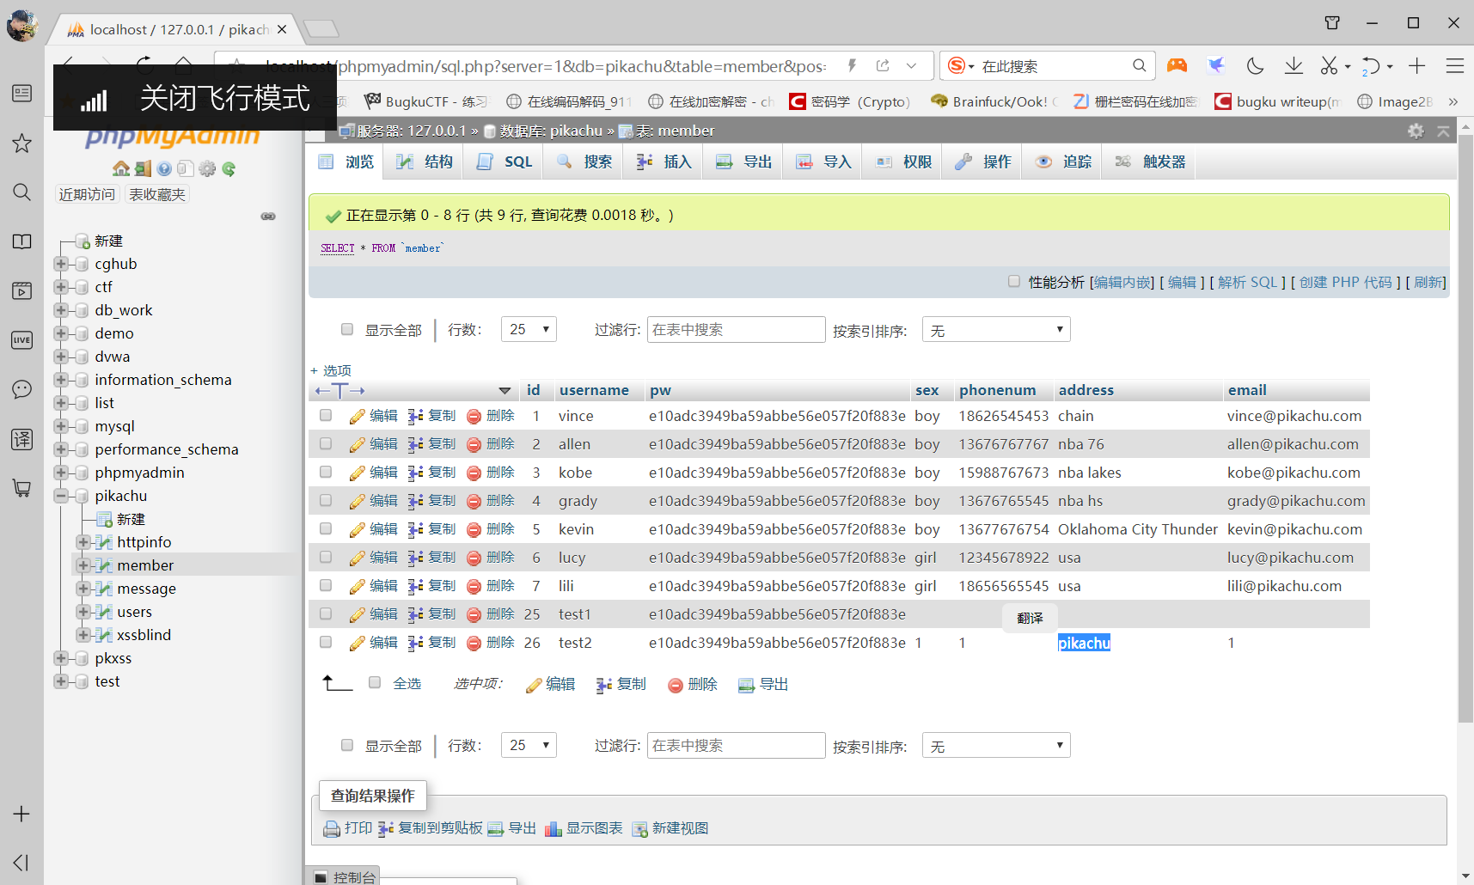The width and height of the screenshot is (1474, 885).
Task: Switch to the 导出 export tab
Action: pyautogui.click(x=744, y=162)
